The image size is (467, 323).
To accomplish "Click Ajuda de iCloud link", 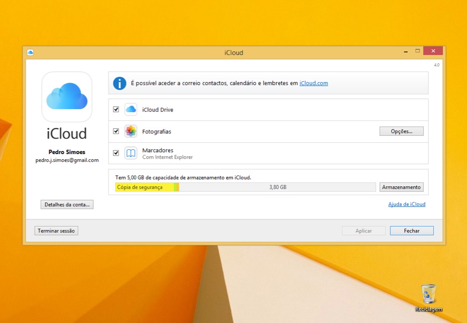I will click(x=406, y=204).
